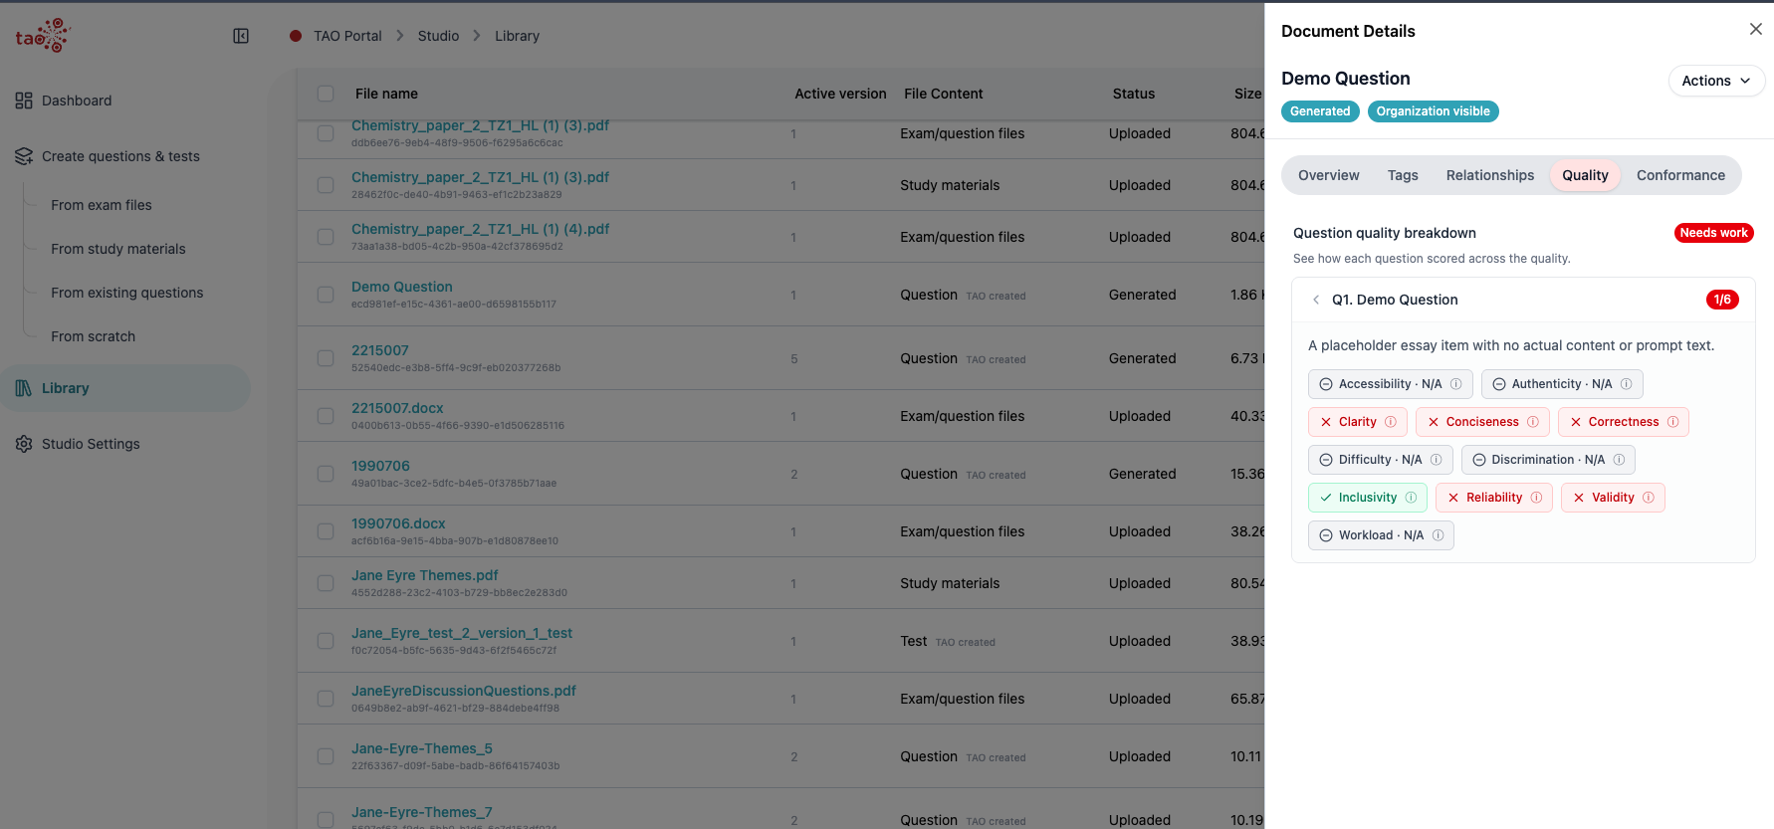This screenshot has height=829, width=1774.
Task: Open the 2215007.docx file link
Action: [x=397, y=408]
